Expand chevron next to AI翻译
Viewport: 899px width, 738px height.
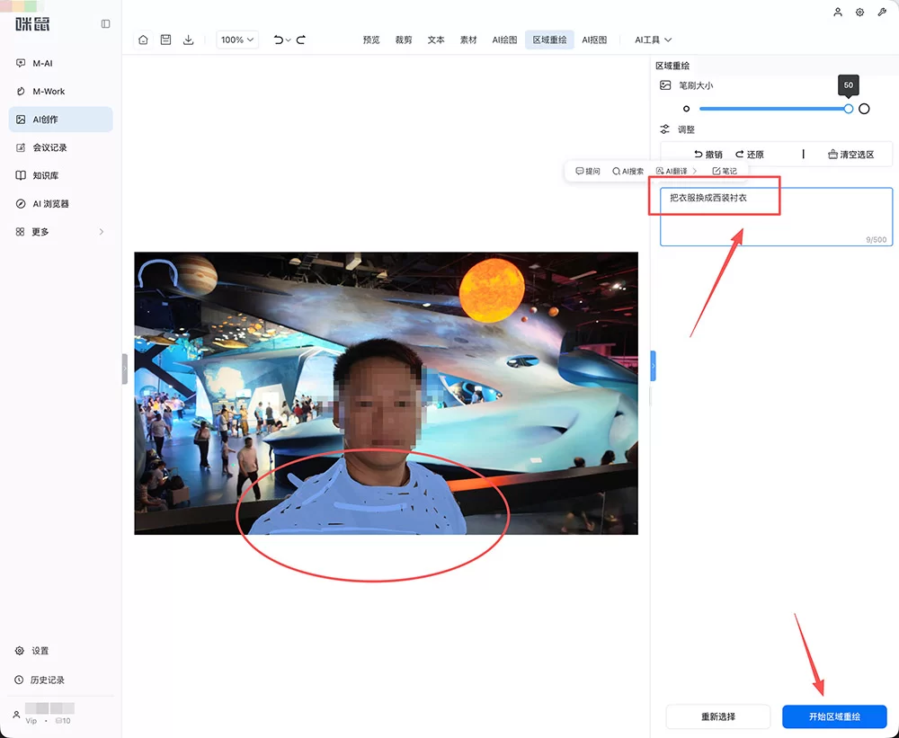click(695, 171)
